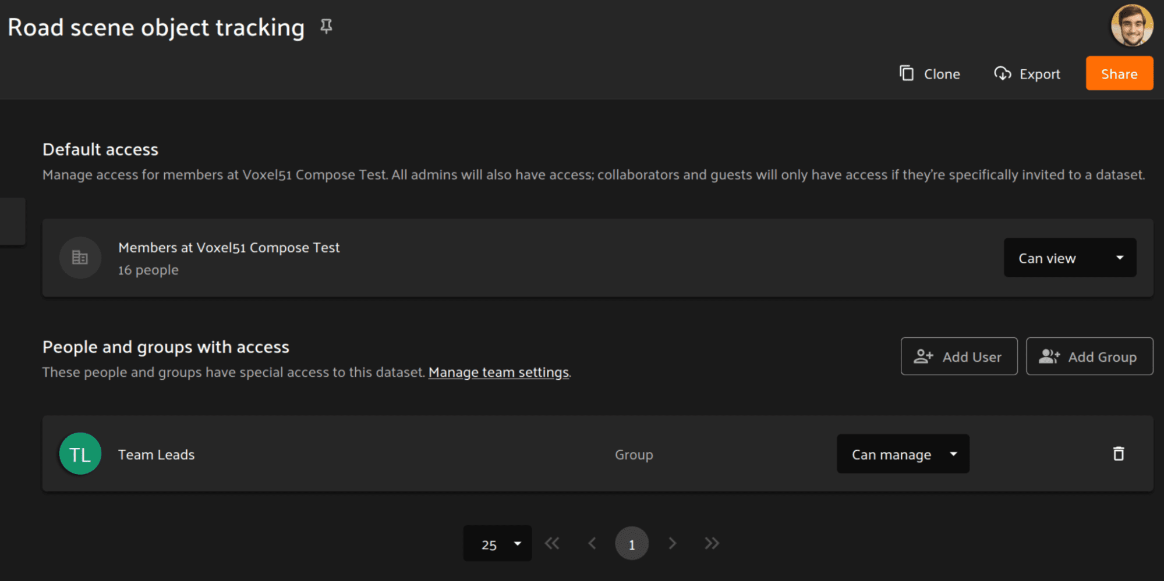Open the 25 rows-per-page dropdown
Viewport: 1164px width, 581px height.
point(497,543)
